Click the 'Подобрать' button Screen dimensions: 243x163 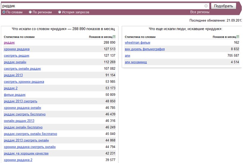click(224, 6)
